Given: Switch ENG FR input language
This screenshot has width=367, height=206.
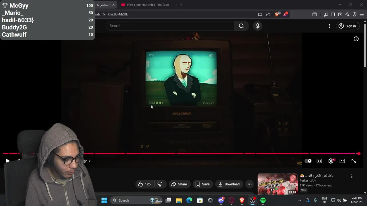Looking at the screenshot, I should pos(324,200).
